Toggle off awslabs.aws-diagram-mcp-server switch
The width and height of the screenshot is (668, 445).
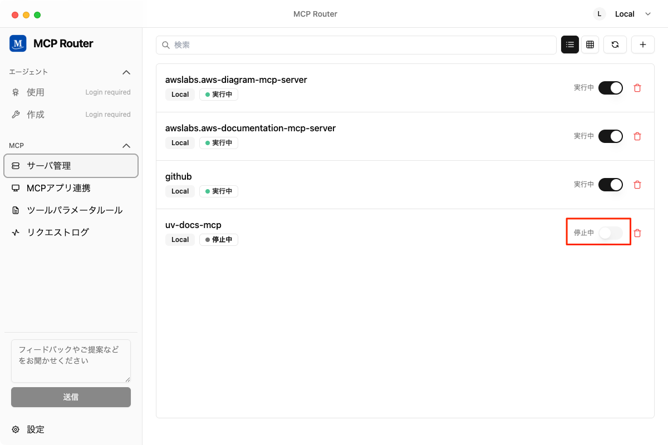[611, 88]
